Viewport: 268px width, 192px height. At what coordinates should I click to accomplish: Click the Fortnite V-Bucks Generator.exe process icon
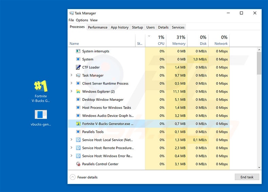pyautogui.click(x=78, y=123)
